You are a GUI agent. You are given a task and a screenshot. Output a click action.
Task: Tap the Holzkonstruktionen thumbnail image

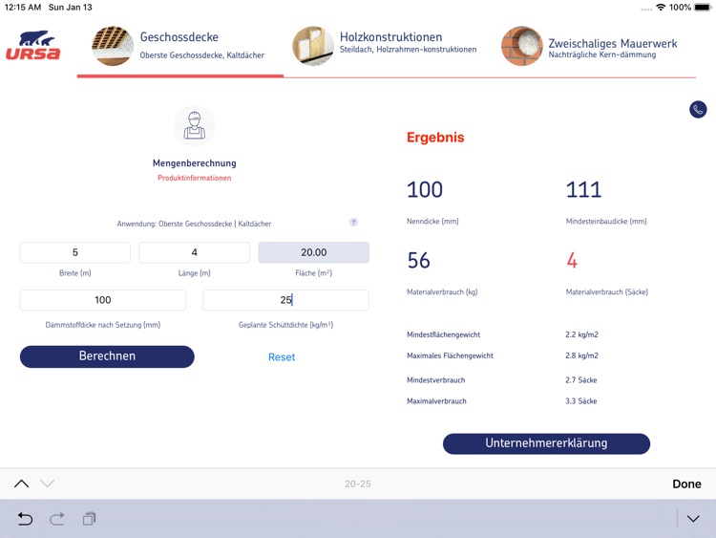click(313, 46)
